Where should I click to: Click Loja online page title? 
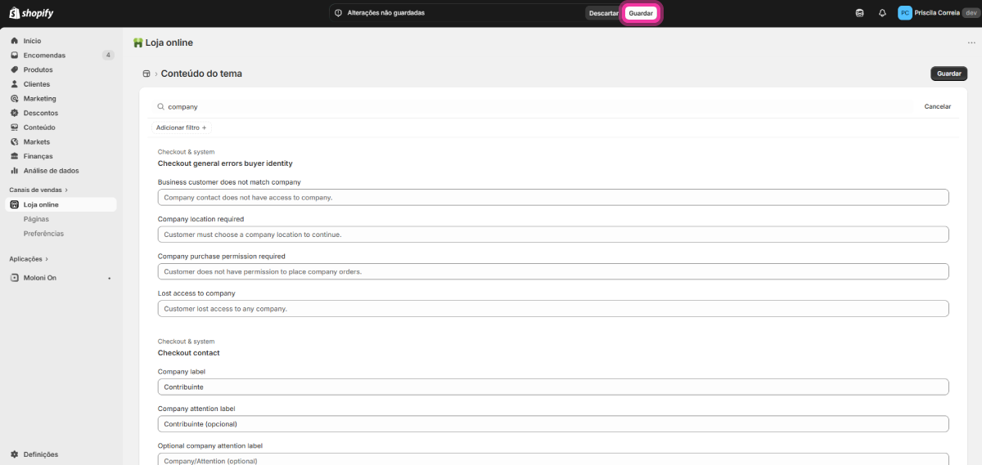point(169,42)
